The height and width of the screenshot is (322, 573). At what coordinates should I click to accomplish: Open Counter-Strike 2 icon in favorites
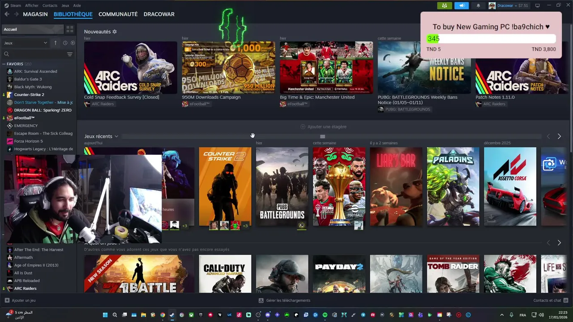point(10,95)
